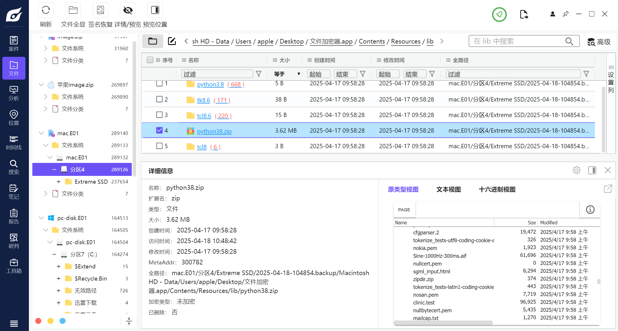Collapse the 分区7 (C:) node
The height and width of the screenshot is (331, 618).
pyautogui.click(x=54, y=254)
